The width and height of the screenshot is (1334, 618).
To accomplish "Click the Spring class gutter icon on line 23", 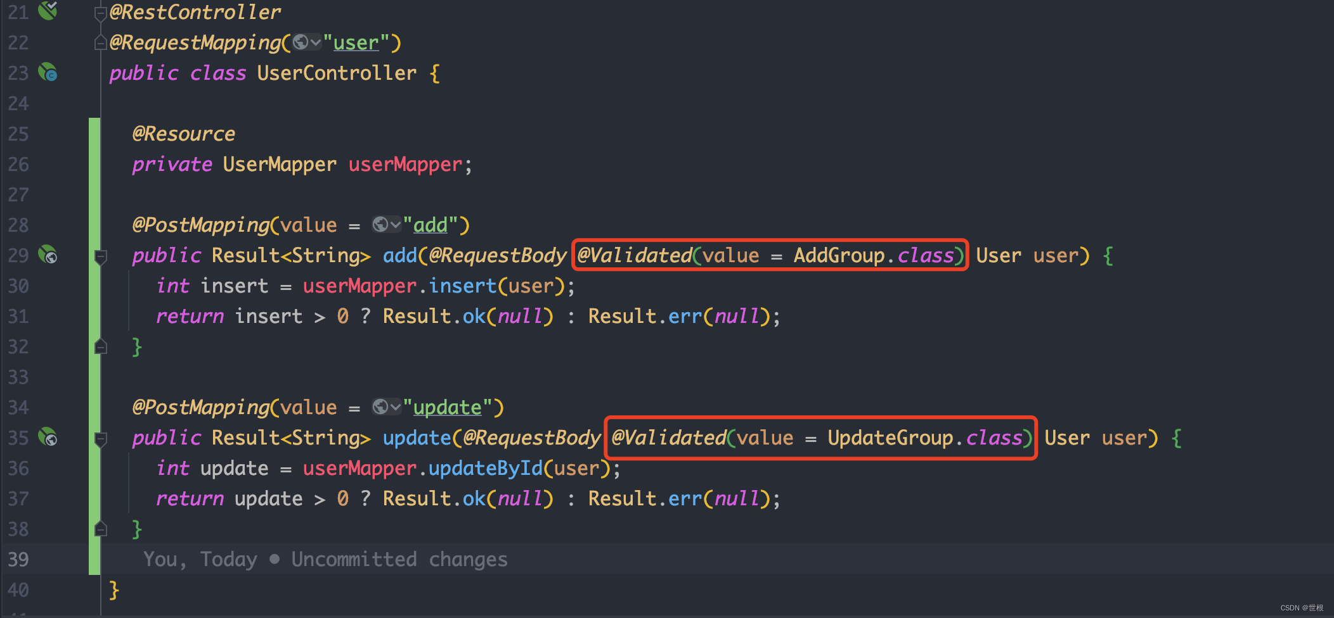I will (x=48, y=72).
